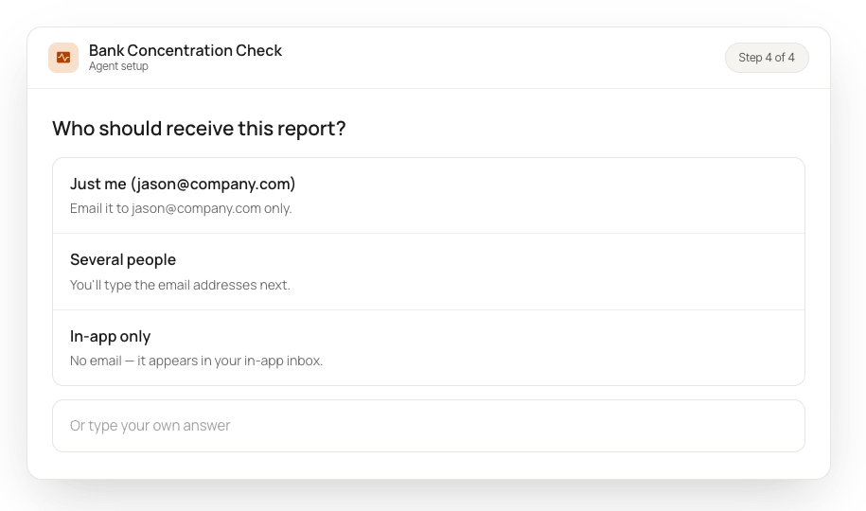Select the Several people heading label
866x511 pixels.
123,259
